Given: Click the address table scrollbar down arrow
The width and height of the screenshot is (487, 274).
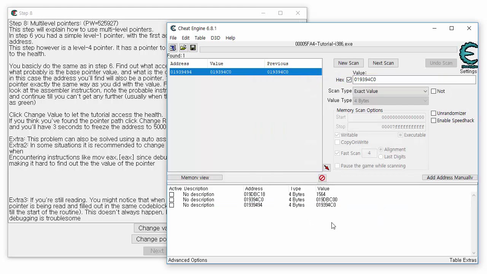Looking at the screenshot, I should 474,252.
